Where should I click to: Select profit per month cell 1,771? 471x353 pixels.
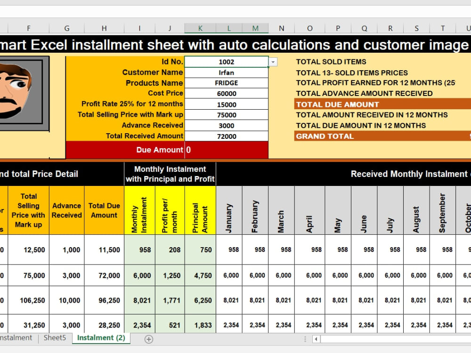coord(170,300)
